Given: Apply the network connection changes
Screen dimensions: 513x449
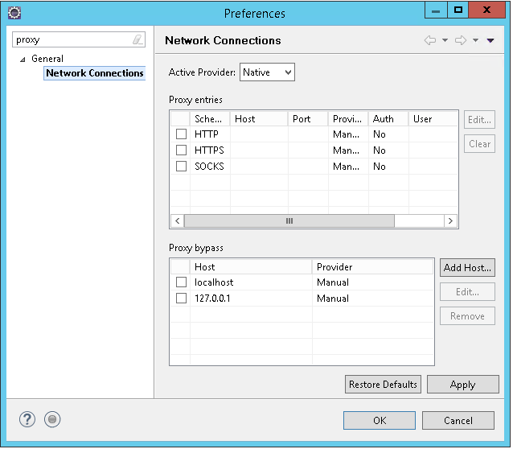Looking at the screenshot, I should [x=463, y=384].
